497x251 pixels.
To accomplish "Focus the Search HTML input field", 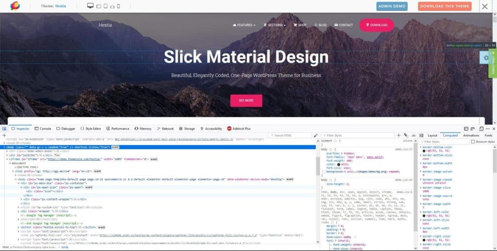I will (x=290, y=135).
